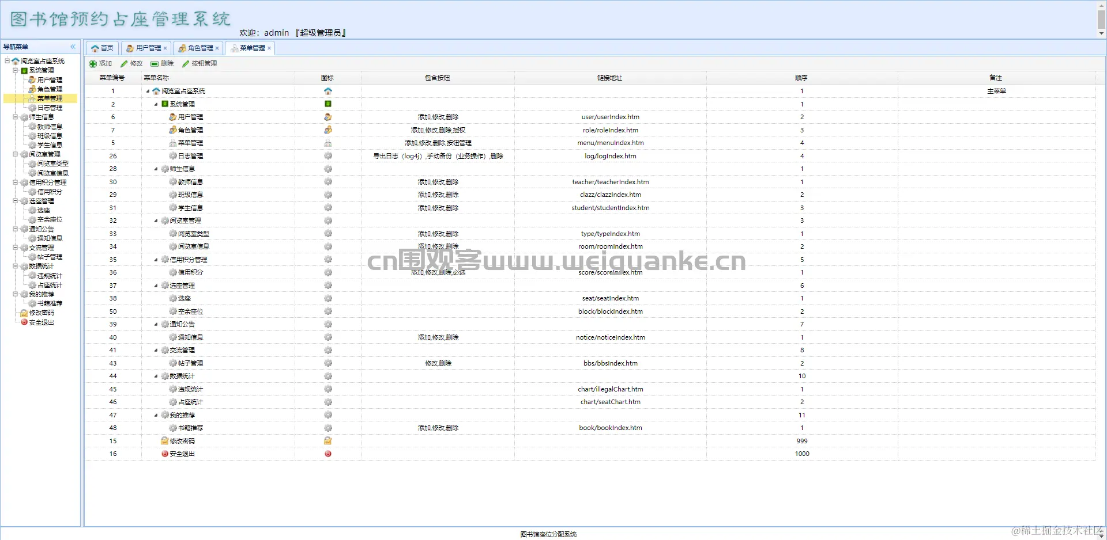
Task: Click gear icon in 图标 column of 日志管理 row
Action: [328, 156]
